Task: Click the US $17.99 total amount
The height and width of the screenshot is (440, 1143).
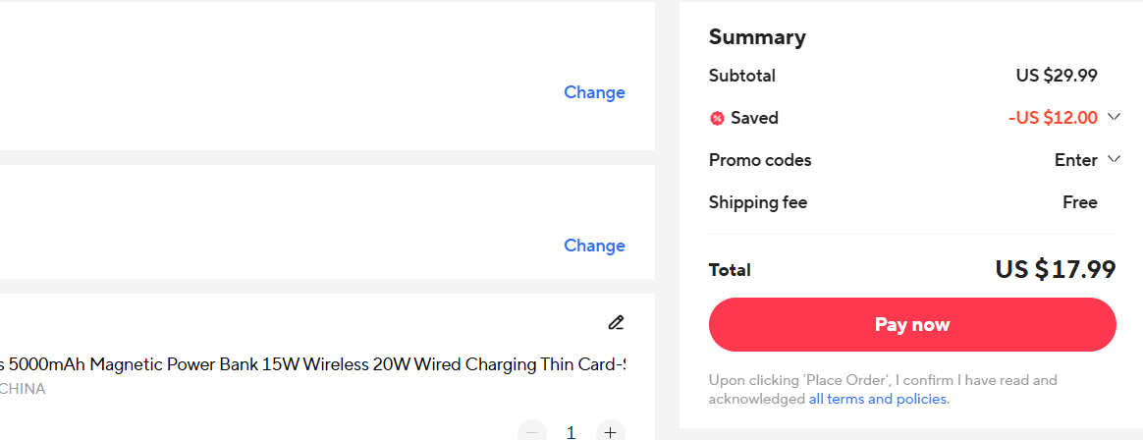Action: point(1055,269)
